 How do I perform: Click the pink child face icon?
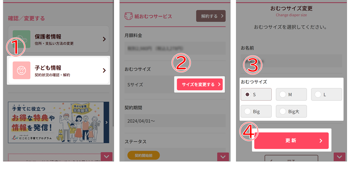(x=21, y=70)
